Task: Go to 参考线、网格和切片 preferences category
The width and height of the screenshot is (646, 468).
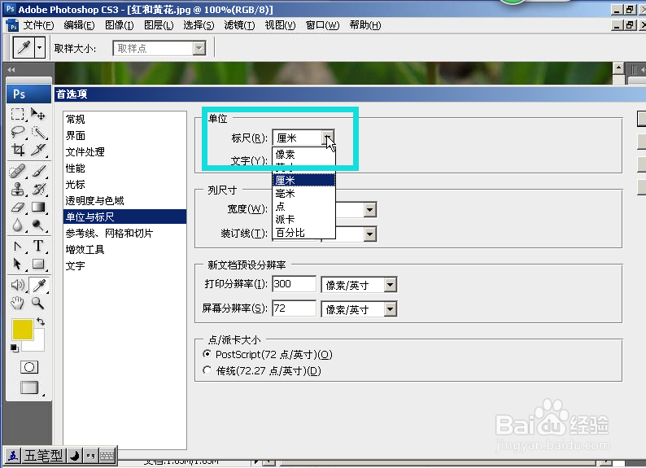Action: (x=124, y=233)
